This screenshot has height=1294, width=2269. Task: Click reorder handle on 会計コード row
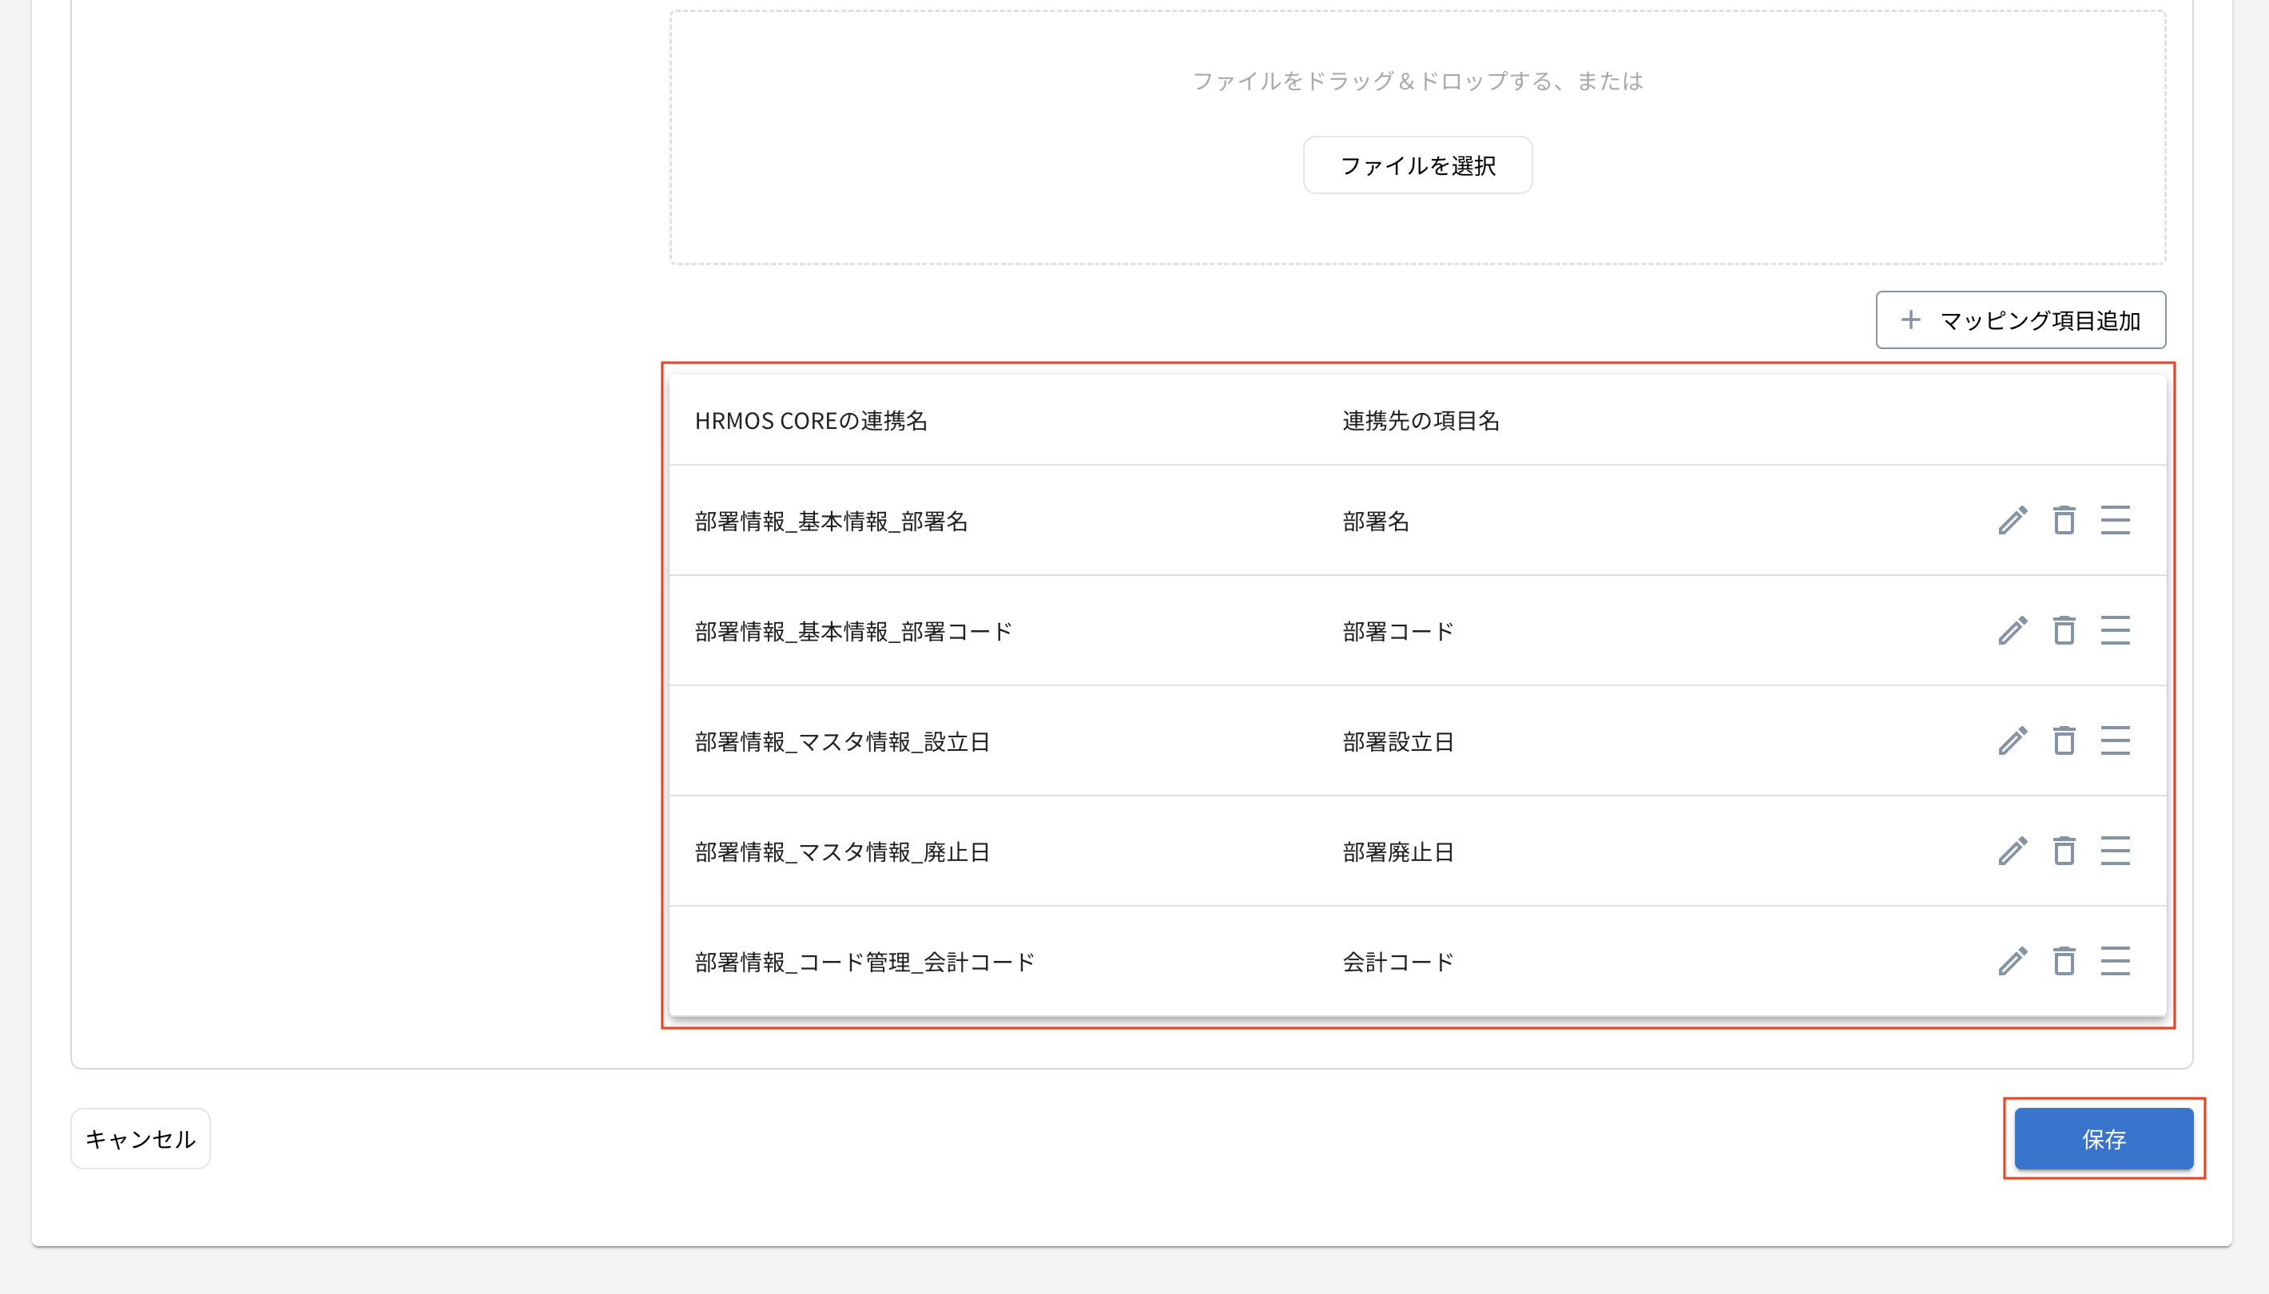click(x=2114, y=961)
